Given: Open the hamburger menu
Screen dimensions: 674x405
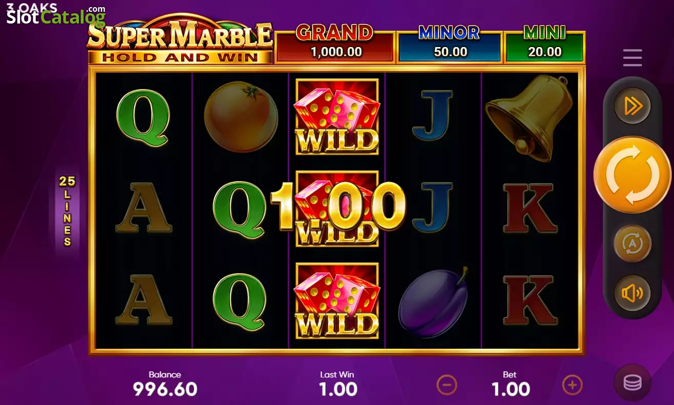Looking at the screenshot, I should [x=633, y=58].
